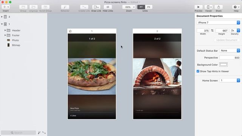Image resolution: width=242 pixels, height=136 pixels.
Task: Open the Zoom percentage dropdown
Action: [x=129, y=7]
